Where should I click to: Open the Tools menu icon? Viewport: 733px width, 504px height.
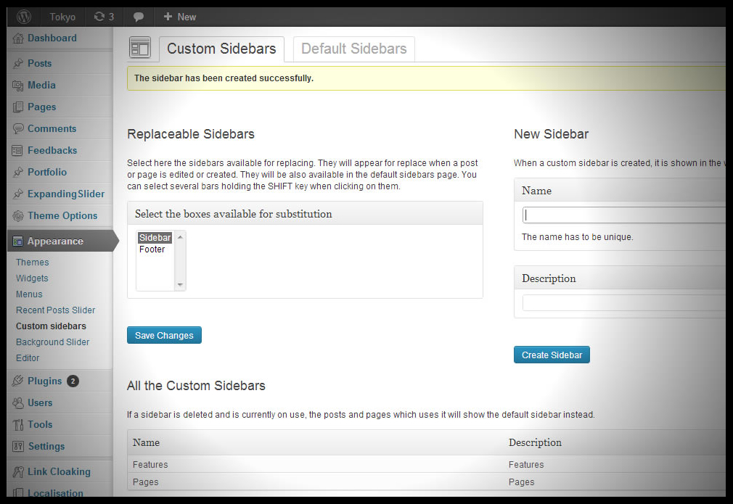coord(18,425)
